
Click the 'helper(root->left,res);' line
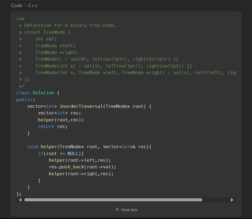click(80, 160)
